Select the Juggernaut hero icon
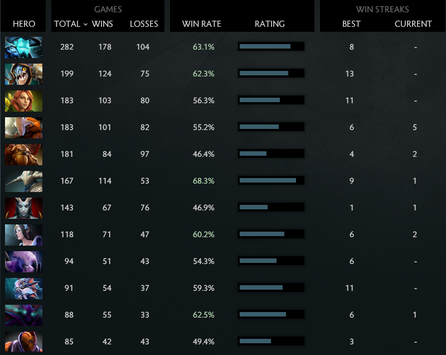446x355 pixels. 23,127
